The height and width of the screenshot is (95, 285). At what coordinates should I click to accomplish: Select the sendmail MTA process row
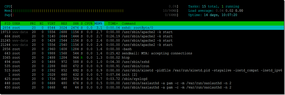click(142, 53)
